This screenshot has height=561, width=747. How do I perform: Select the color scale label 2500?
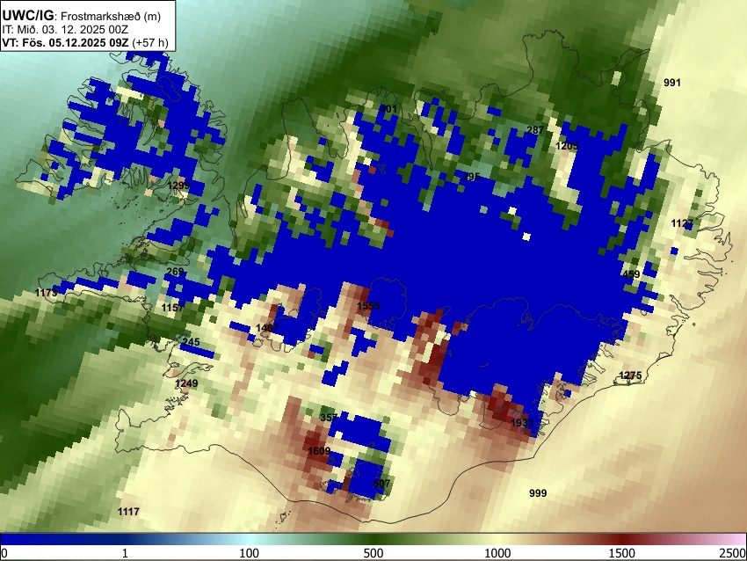coord(733,553)
